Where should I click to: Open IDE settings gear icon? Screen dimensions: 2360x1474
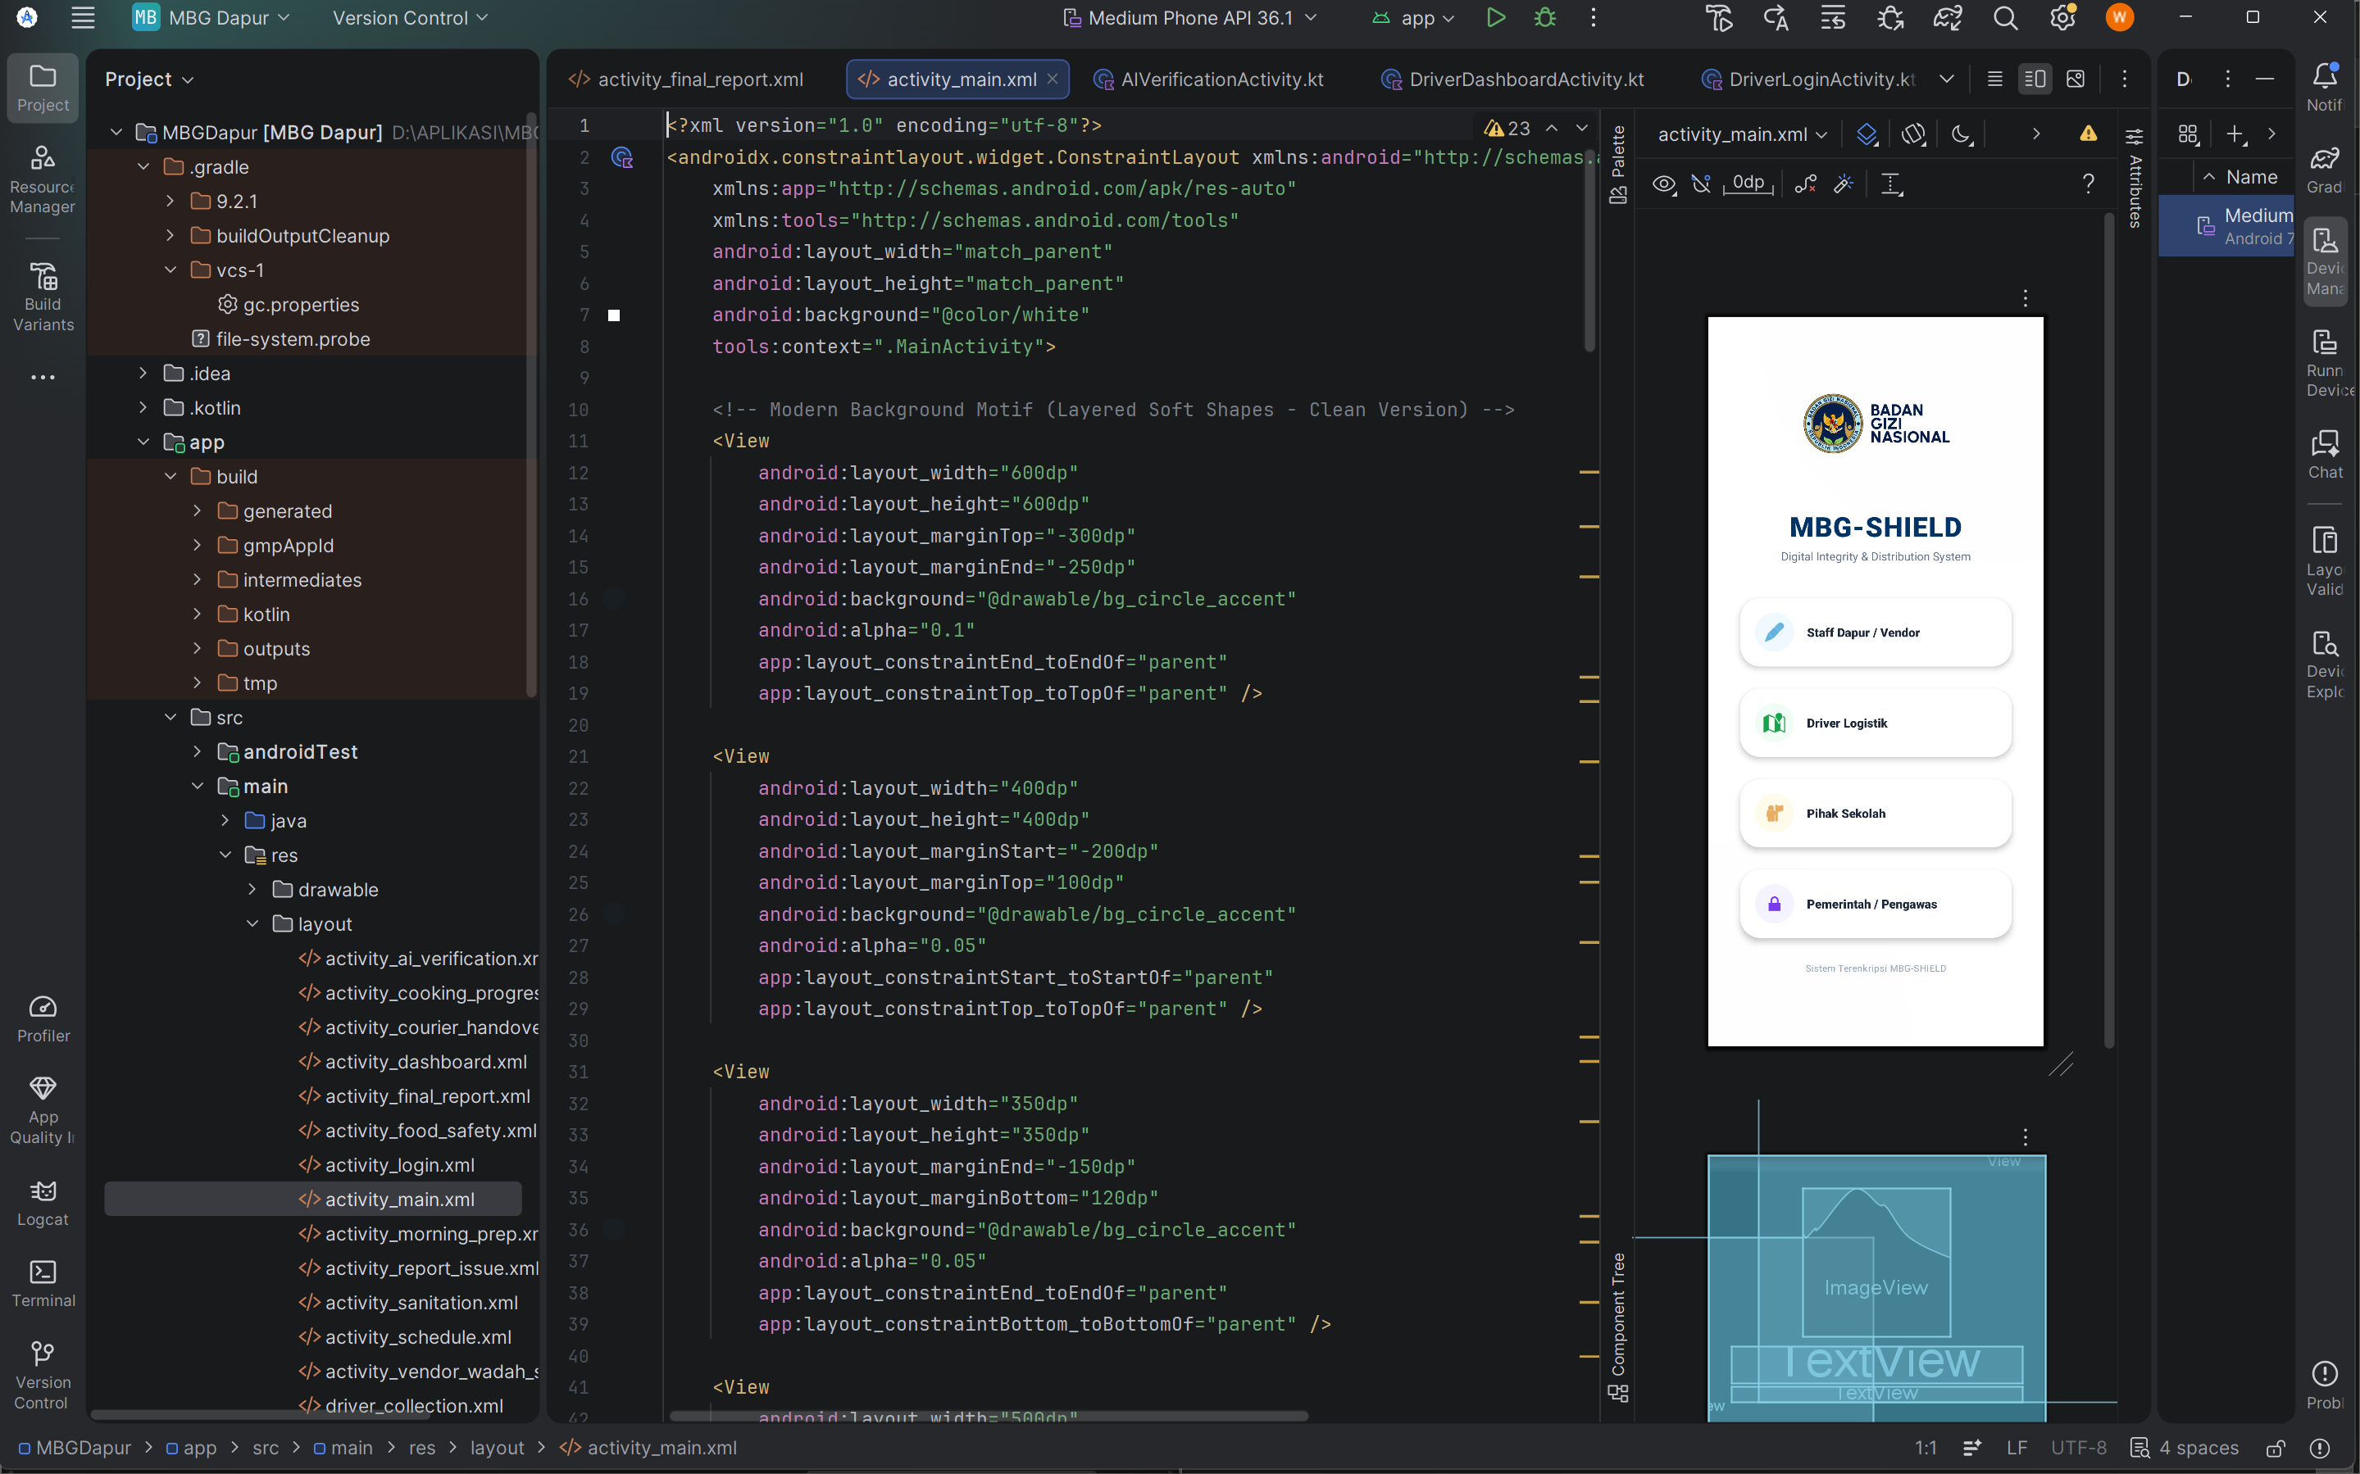pos(2062,17)
